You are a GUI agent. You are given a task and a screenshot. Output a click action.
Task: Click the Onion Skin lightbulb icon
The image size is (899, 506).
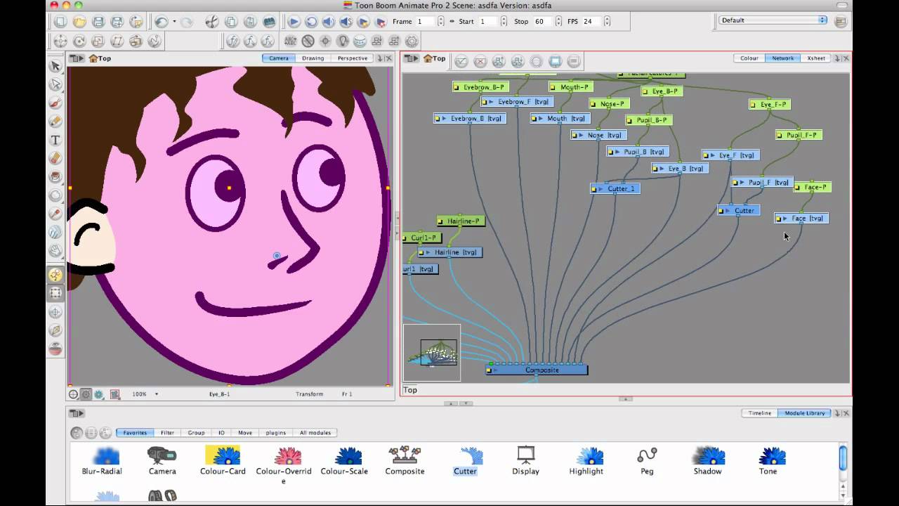(x=343, y=41)
